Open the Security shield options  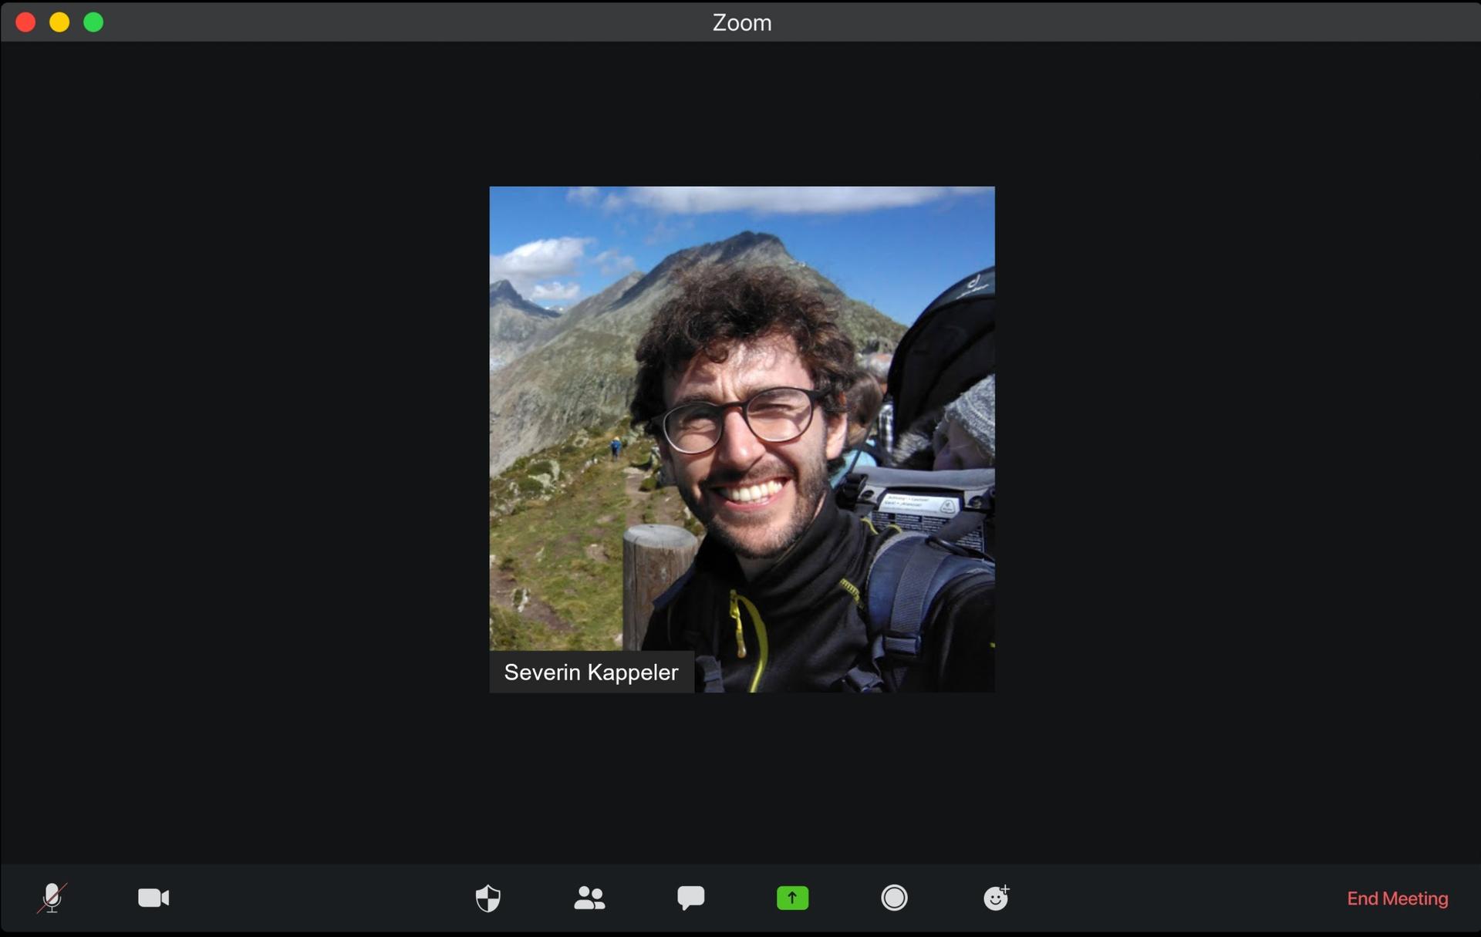(x=487, y=898)
